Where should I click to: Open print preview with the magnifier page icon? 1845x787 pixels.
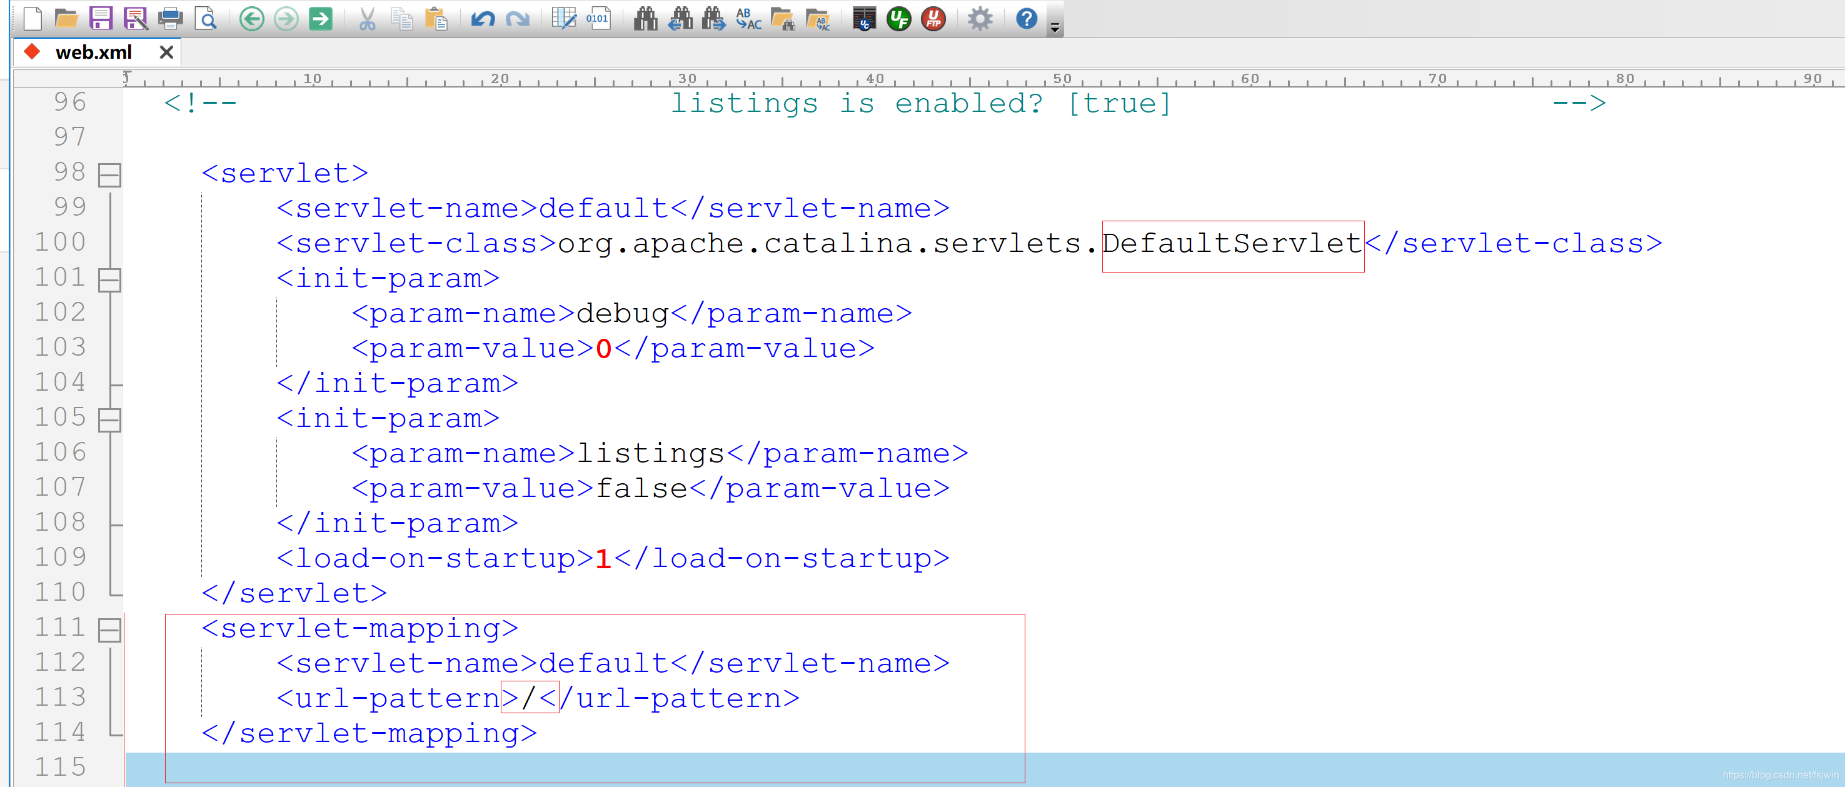coord(206,18)
